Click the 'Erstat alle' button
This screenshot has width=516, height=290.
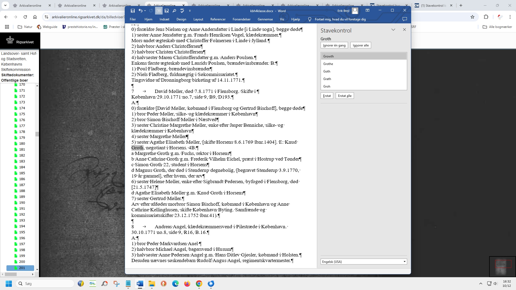coord(345,96)
